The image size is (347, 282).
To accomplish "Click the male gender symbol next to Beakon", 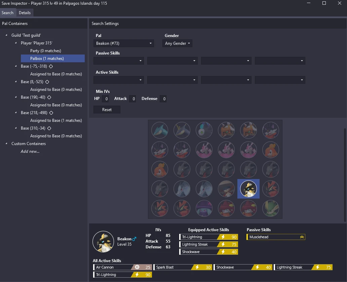I will pyautogui.click(x=134, y=239).
